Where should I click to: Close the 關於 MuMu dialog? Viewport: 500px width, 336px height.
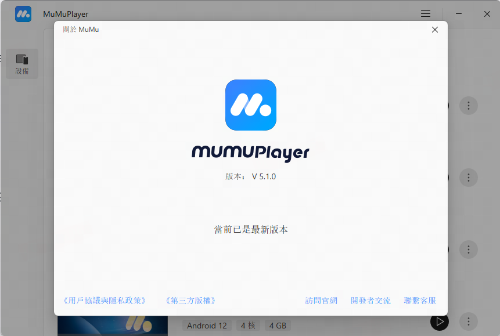coord(434,30)
